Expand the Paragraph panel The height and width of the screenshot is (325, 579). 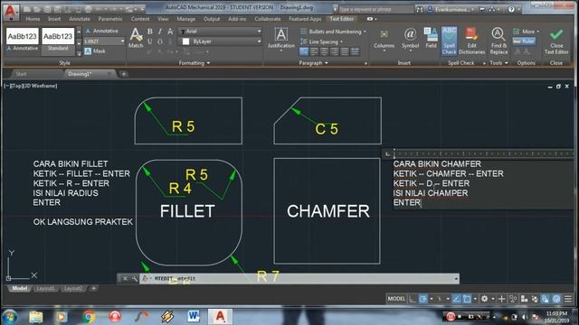point(313,63)
